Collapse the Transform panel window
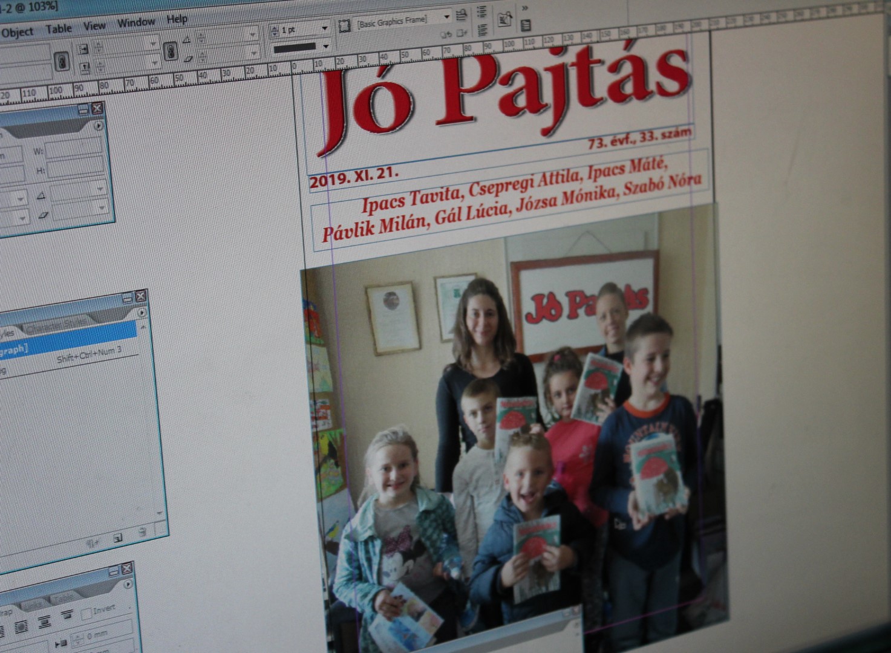 tap(83, 109)
